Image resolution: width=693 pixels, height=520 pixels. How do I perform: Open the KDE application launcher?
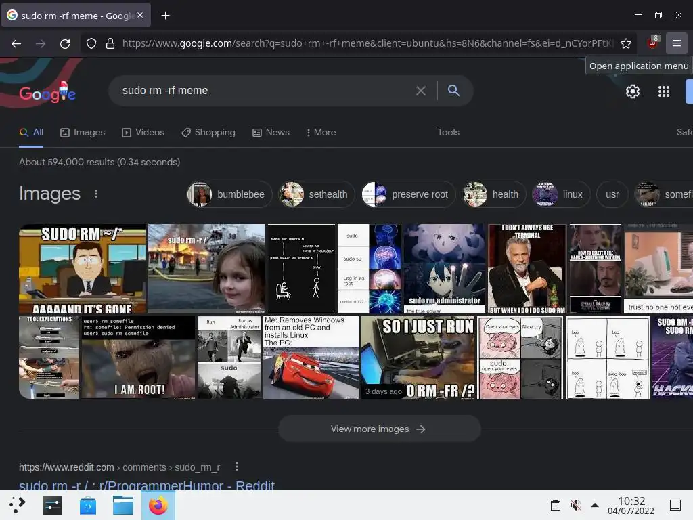(18, 505)
